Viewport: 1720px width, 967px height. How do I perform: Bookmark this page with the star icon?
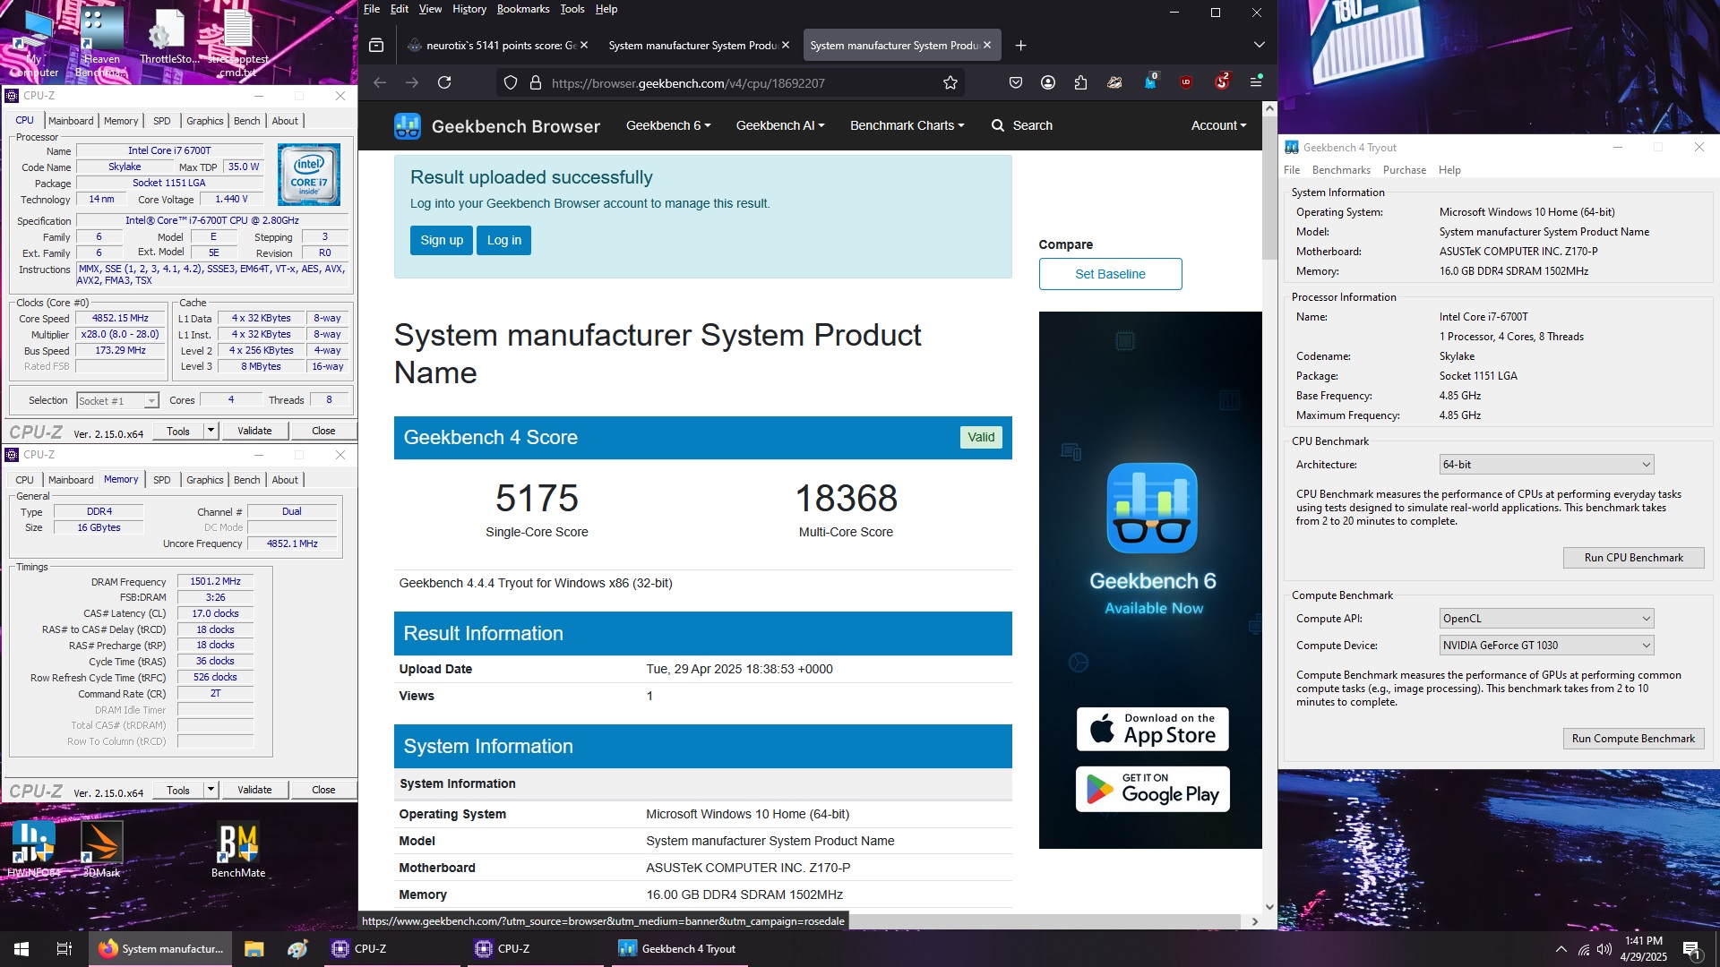click(950, 82)
